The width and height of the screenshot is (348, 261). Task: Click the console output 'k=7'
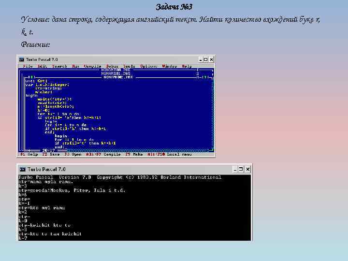pos(23,238)
